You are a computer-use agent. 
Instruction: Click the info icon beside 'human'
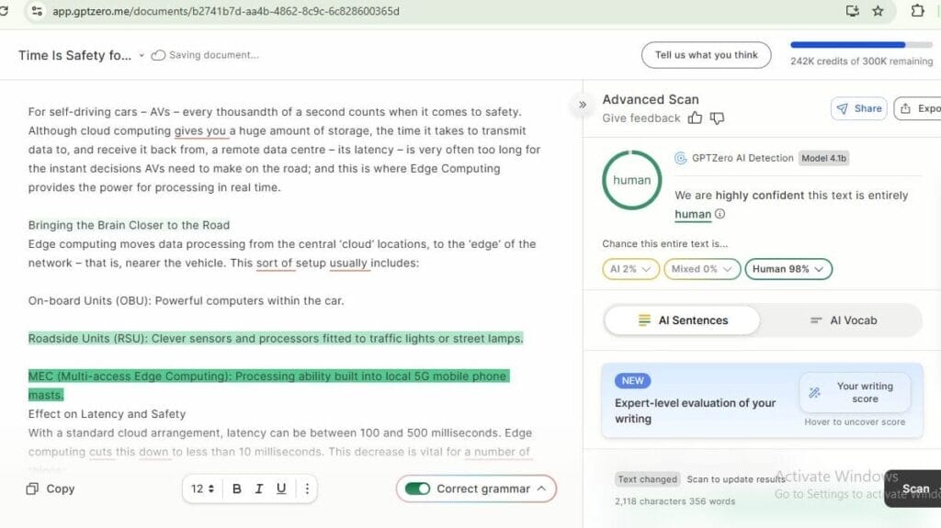click(x=720, y=214)
